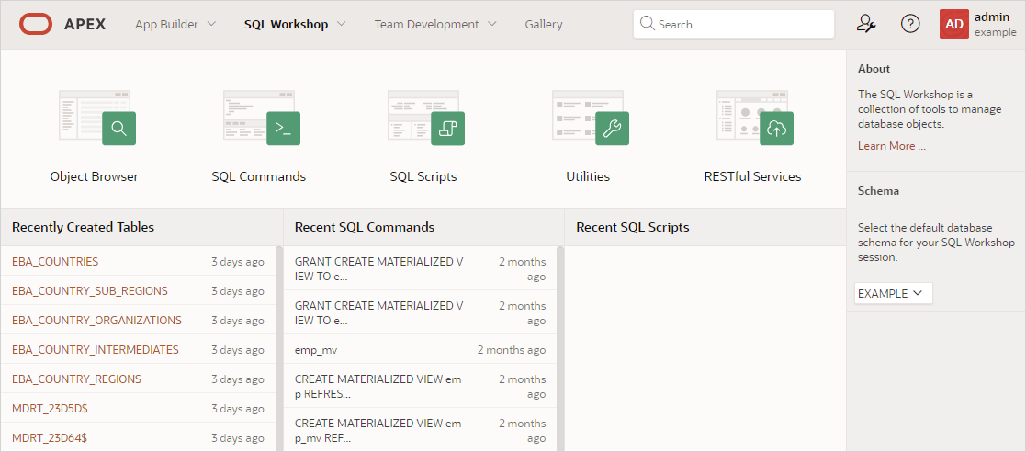Click into the Search field
The image size is (1026, 452).
tap(734, 24)
